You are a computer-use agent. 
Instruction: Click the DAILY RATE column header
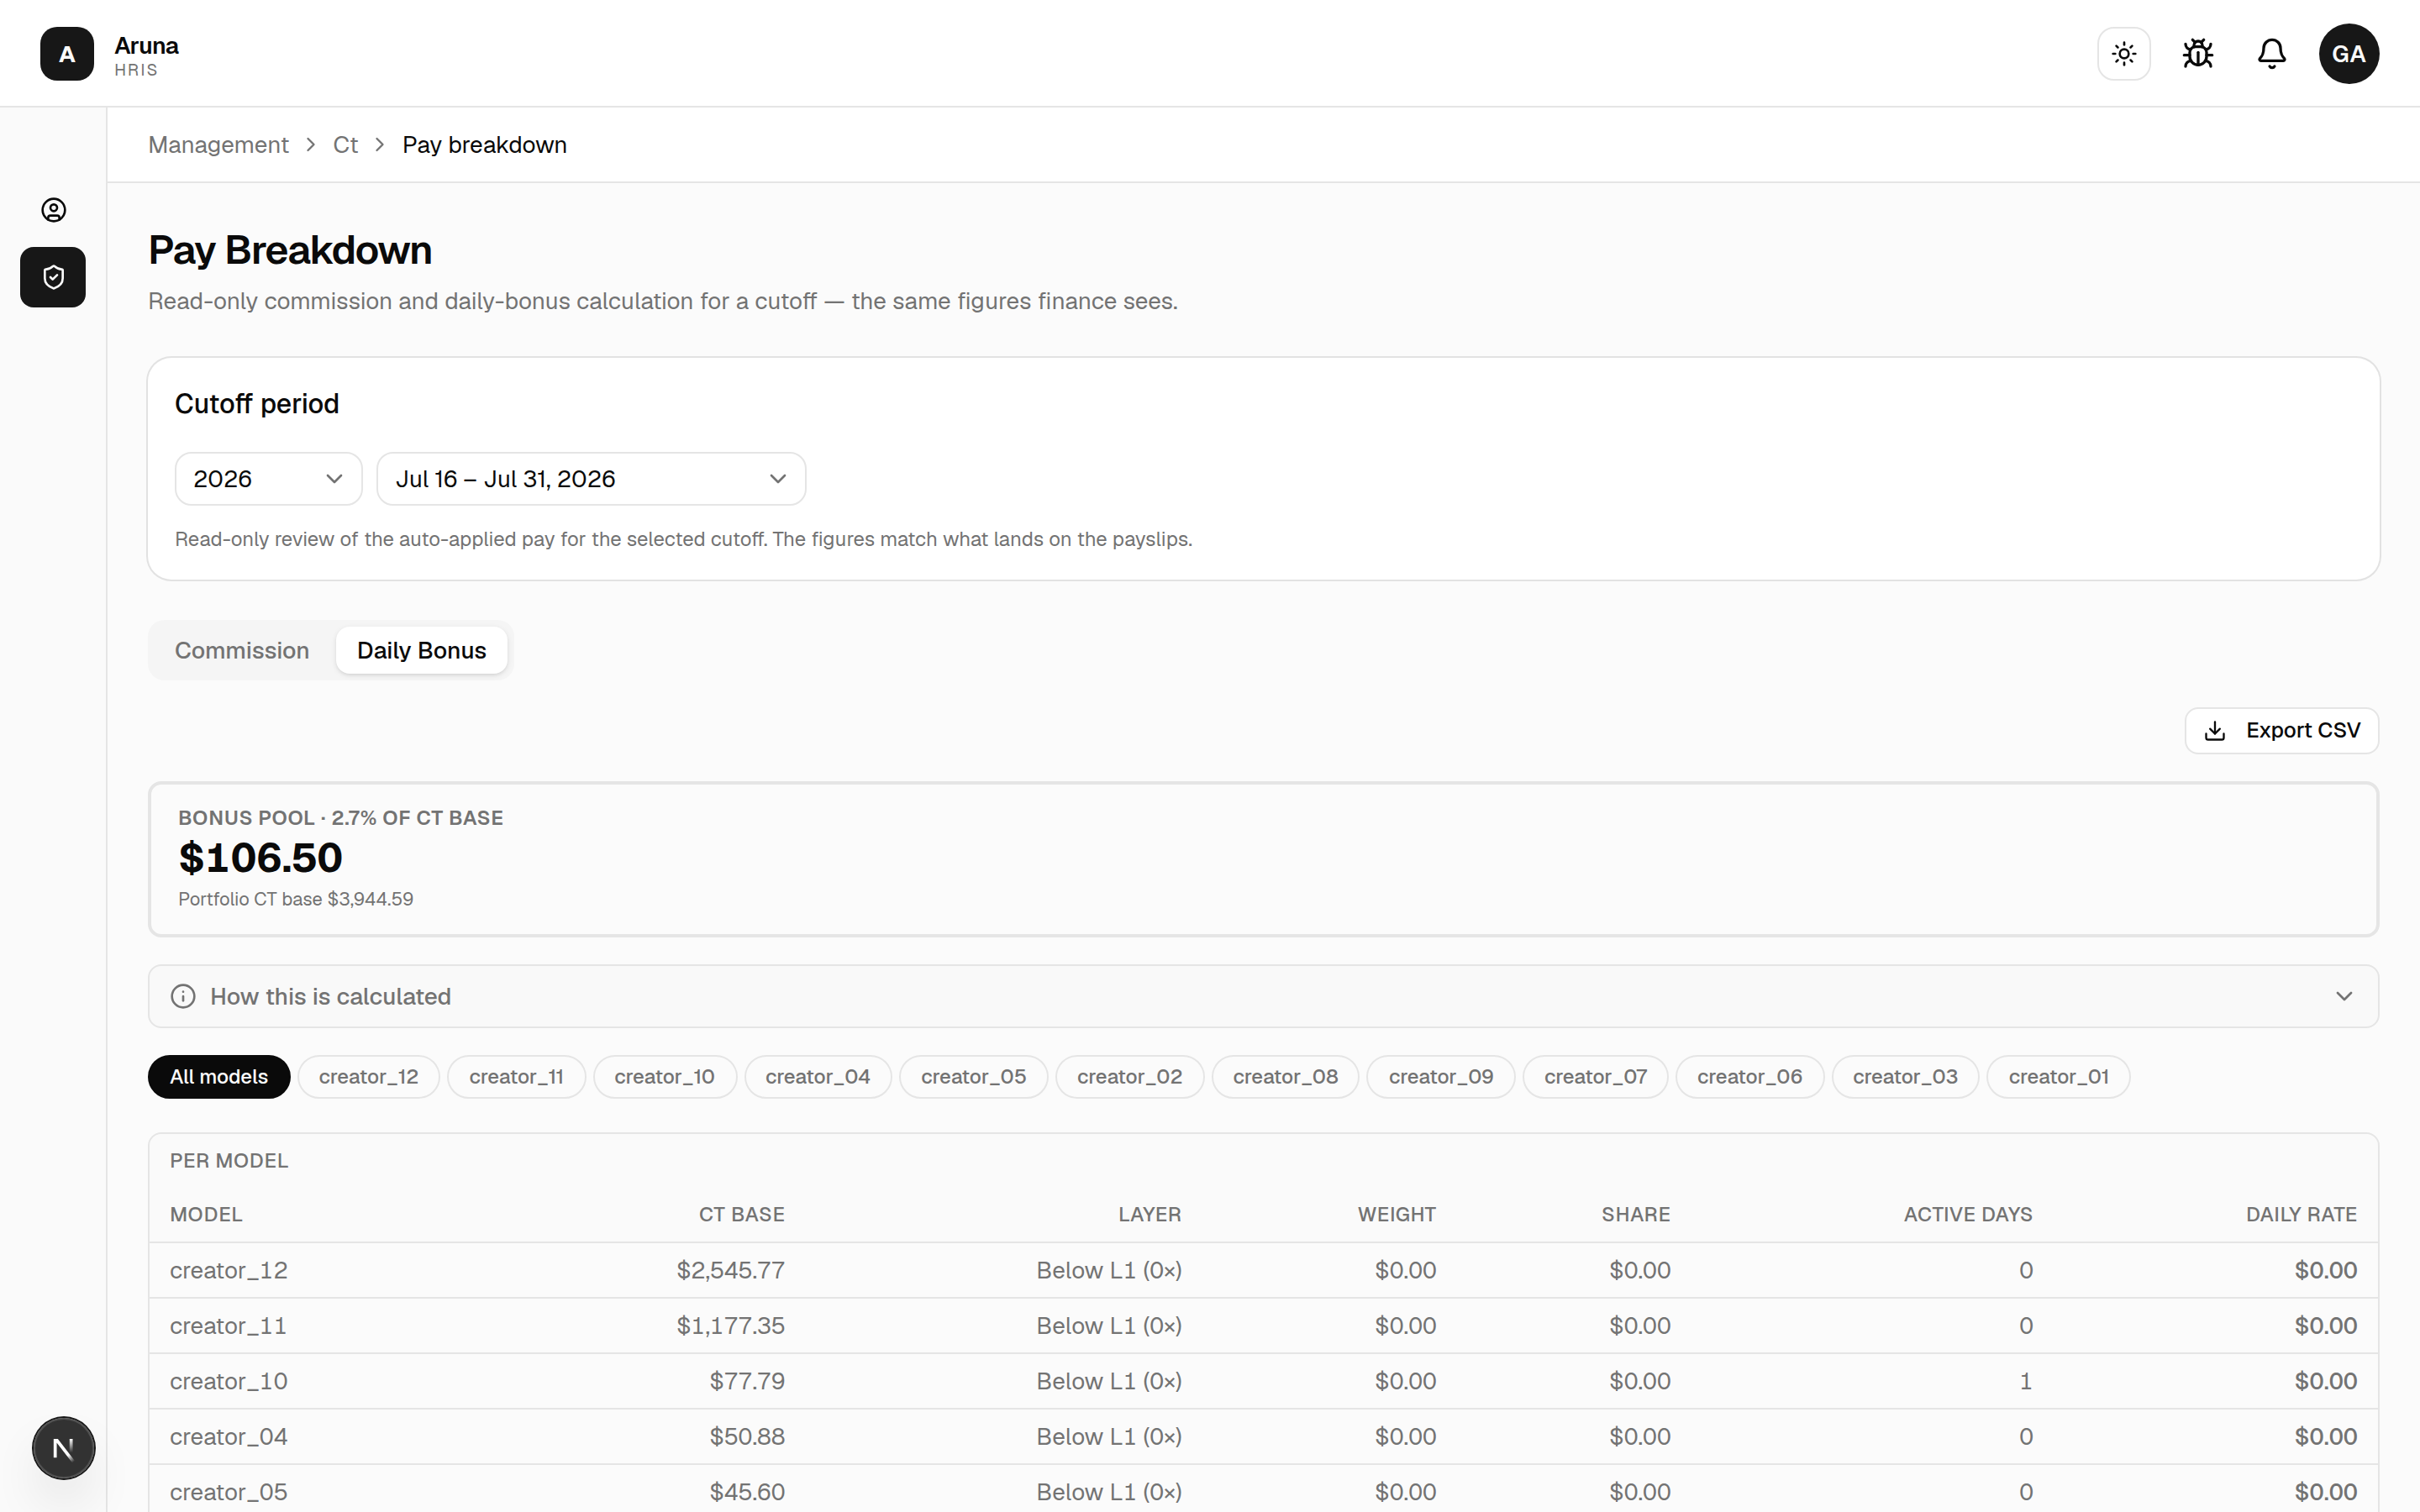(2301, 1214)
